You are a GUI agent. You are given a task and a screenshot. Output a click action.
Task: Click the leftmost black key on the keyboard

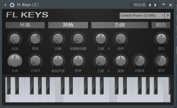[9, 85]
